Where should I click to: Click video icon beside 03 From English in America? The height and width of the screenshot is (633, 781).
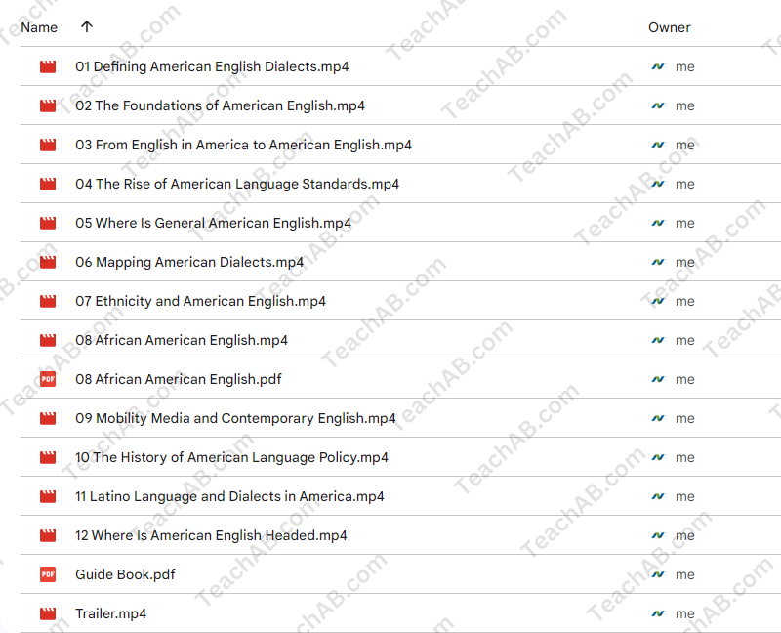(x=48, y=145)
